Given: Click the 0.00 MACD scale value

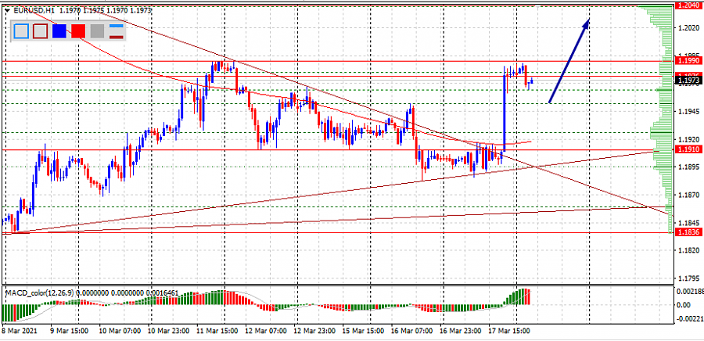Looking at the screenshot, I should (x=685, y=305).
